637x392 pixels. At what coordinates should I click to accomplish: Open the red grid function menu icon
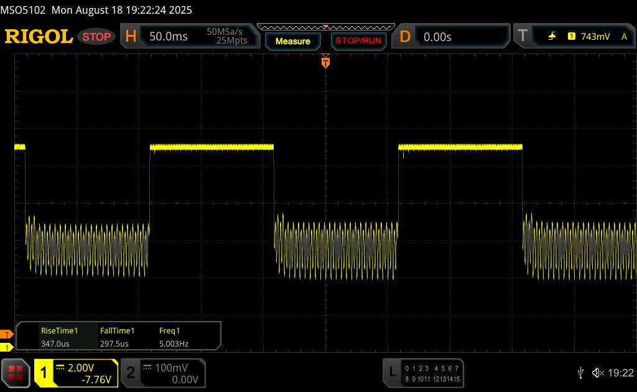point(16,372)
